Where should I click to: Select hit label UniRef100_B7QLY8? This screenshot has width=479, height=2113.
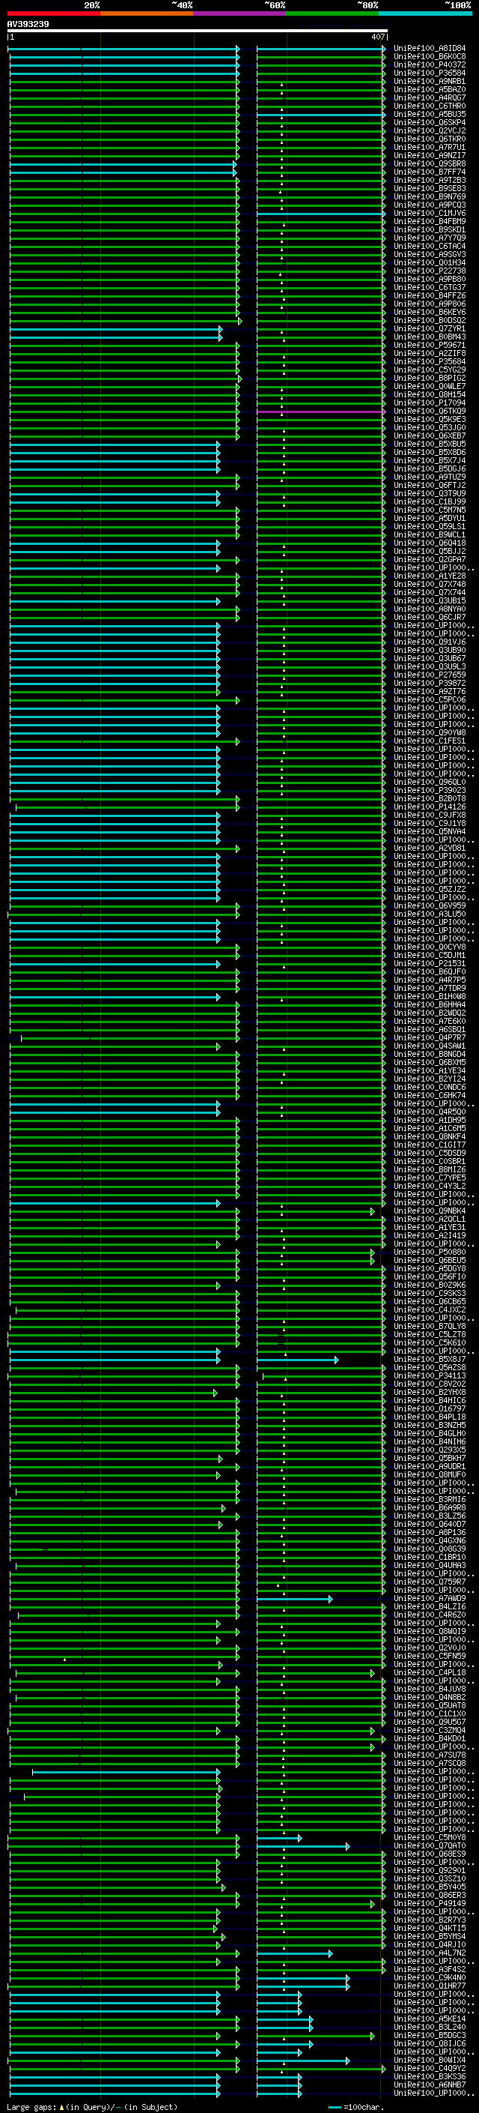[x=430, y=1327]
